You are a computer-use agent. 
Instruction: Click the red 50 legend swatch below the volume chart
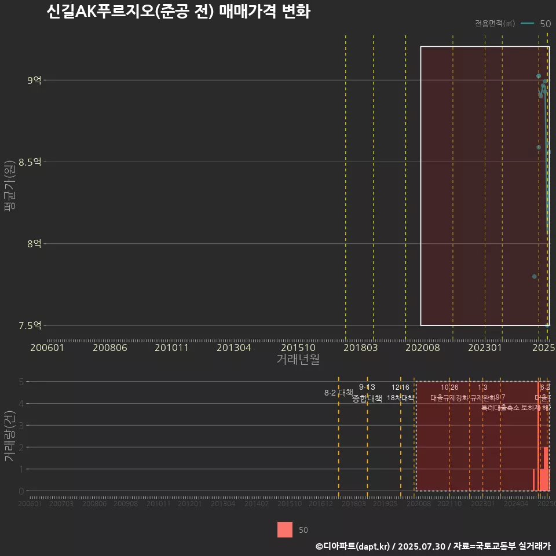285,529
